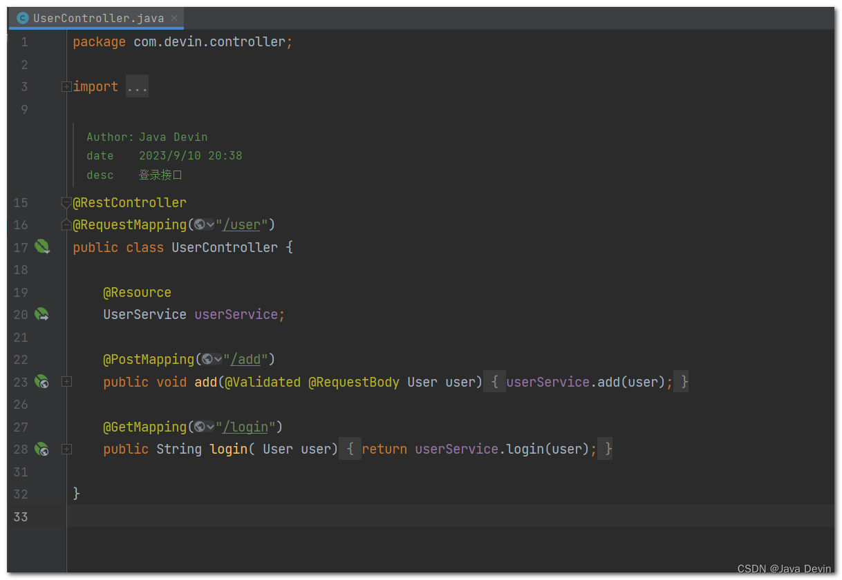Screen dimensions: 842x580
Task: Click the @Validated annotation in add method
Action: (263, 382)
